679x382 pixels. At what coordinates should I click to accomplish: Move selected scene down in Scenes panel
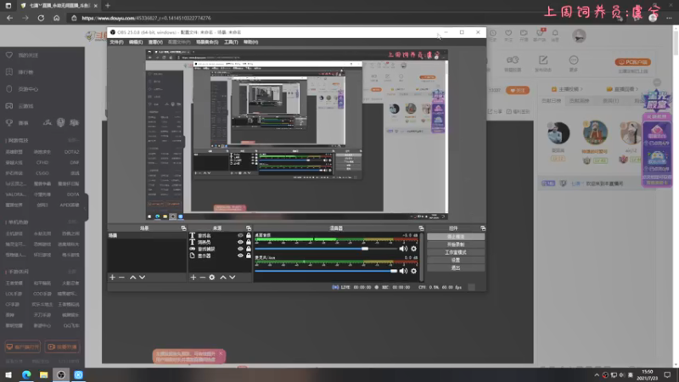click(x=142, y=278)
